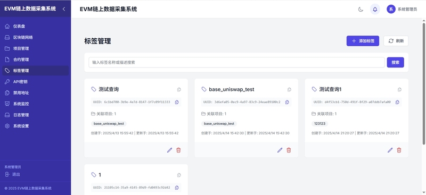Click the vertical page scrollbar
Screen dimensions: 426x195
423,84
